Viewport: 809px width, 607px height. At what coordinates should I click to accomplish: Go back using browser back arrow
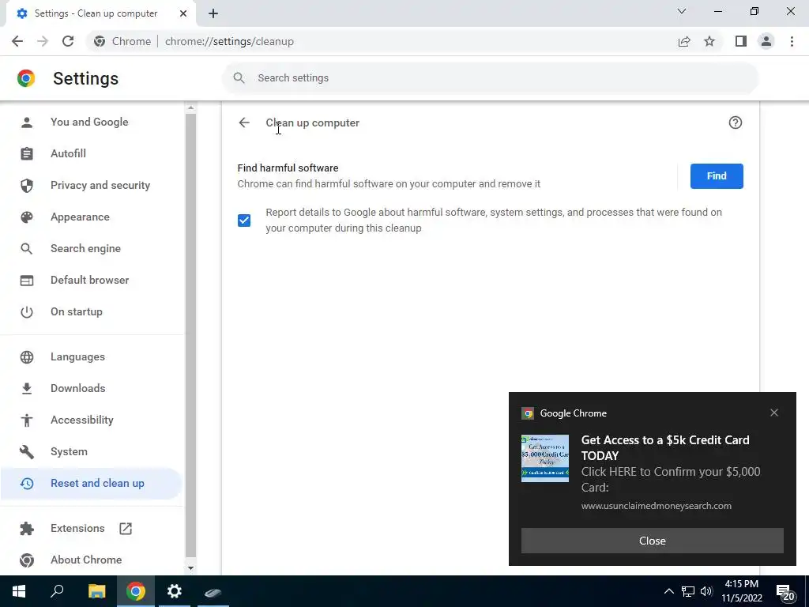coord(17,41)
